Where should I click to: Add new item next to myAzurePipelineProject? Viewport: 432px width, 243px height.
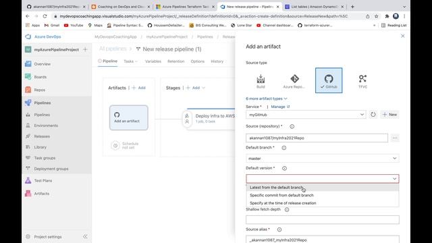[x=85, y=49]
